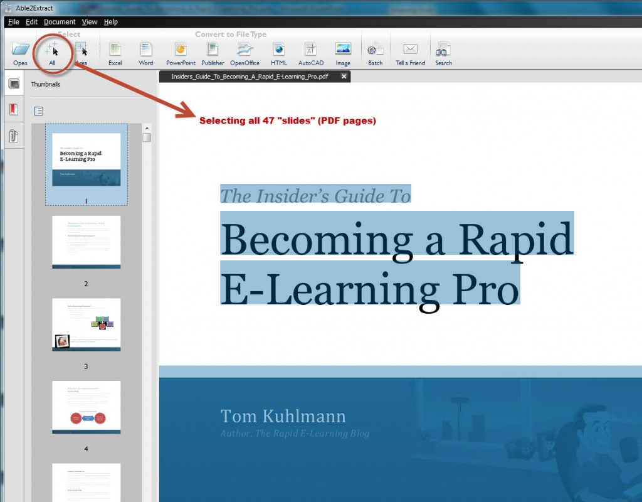
Task: Convert to PowerPoint file type
Action: pos(181,54)
